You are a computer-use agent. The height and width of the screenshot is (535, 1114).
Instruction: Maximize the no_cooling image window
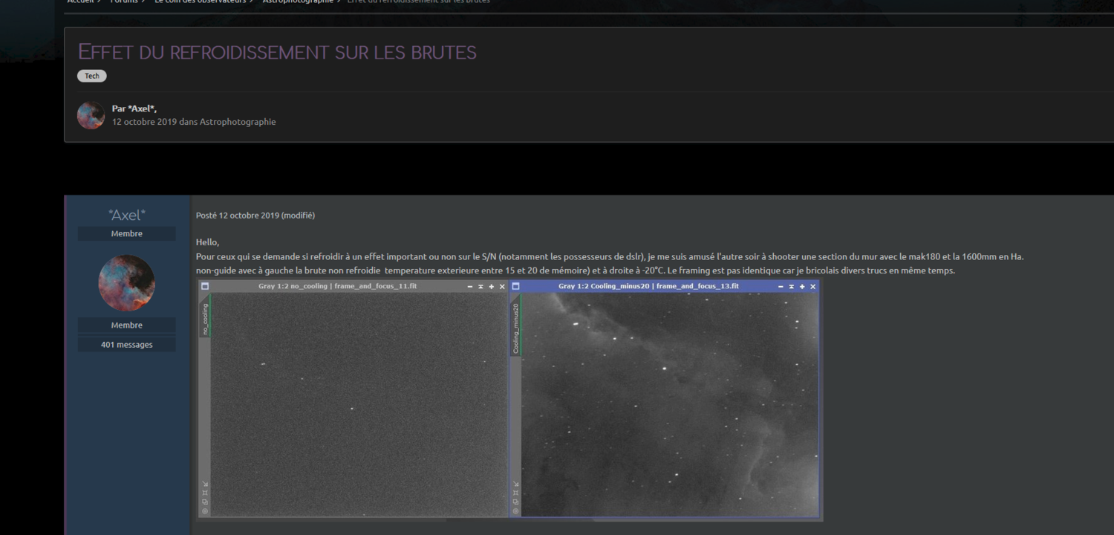(491, 286)
